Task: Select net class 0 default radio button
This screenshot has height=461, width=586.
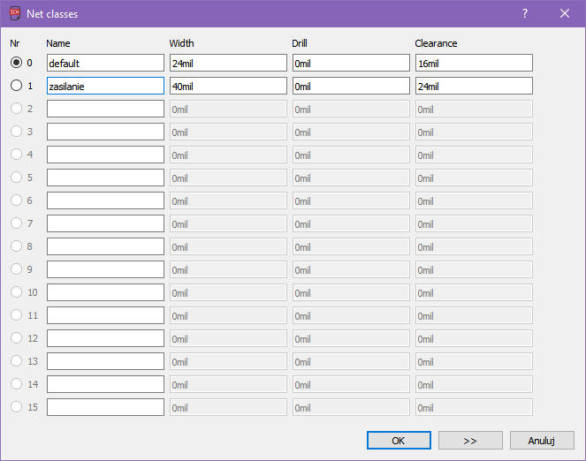Action: [17, 63]
